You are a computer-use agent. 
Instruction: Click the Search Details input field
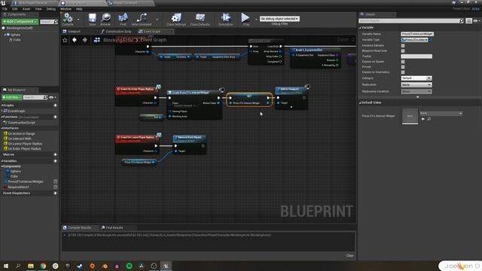(410, 21)
